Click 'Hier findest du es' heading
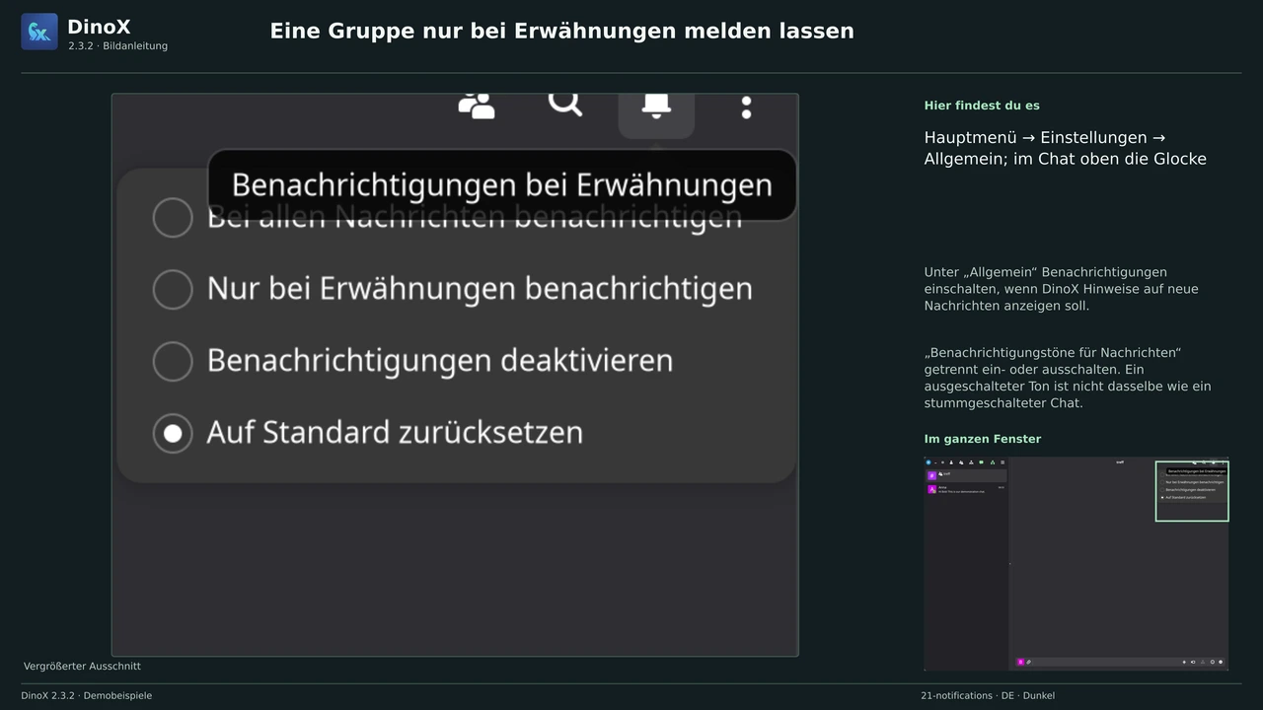Image resolution: width=1263 pixels, height=710 pixels. [x=982, y=106]
